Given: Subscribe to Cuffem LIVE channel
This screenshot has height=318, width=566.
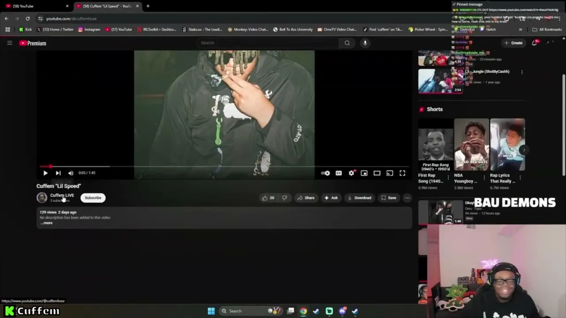Looking at the screenshot, I should point(93,198).
